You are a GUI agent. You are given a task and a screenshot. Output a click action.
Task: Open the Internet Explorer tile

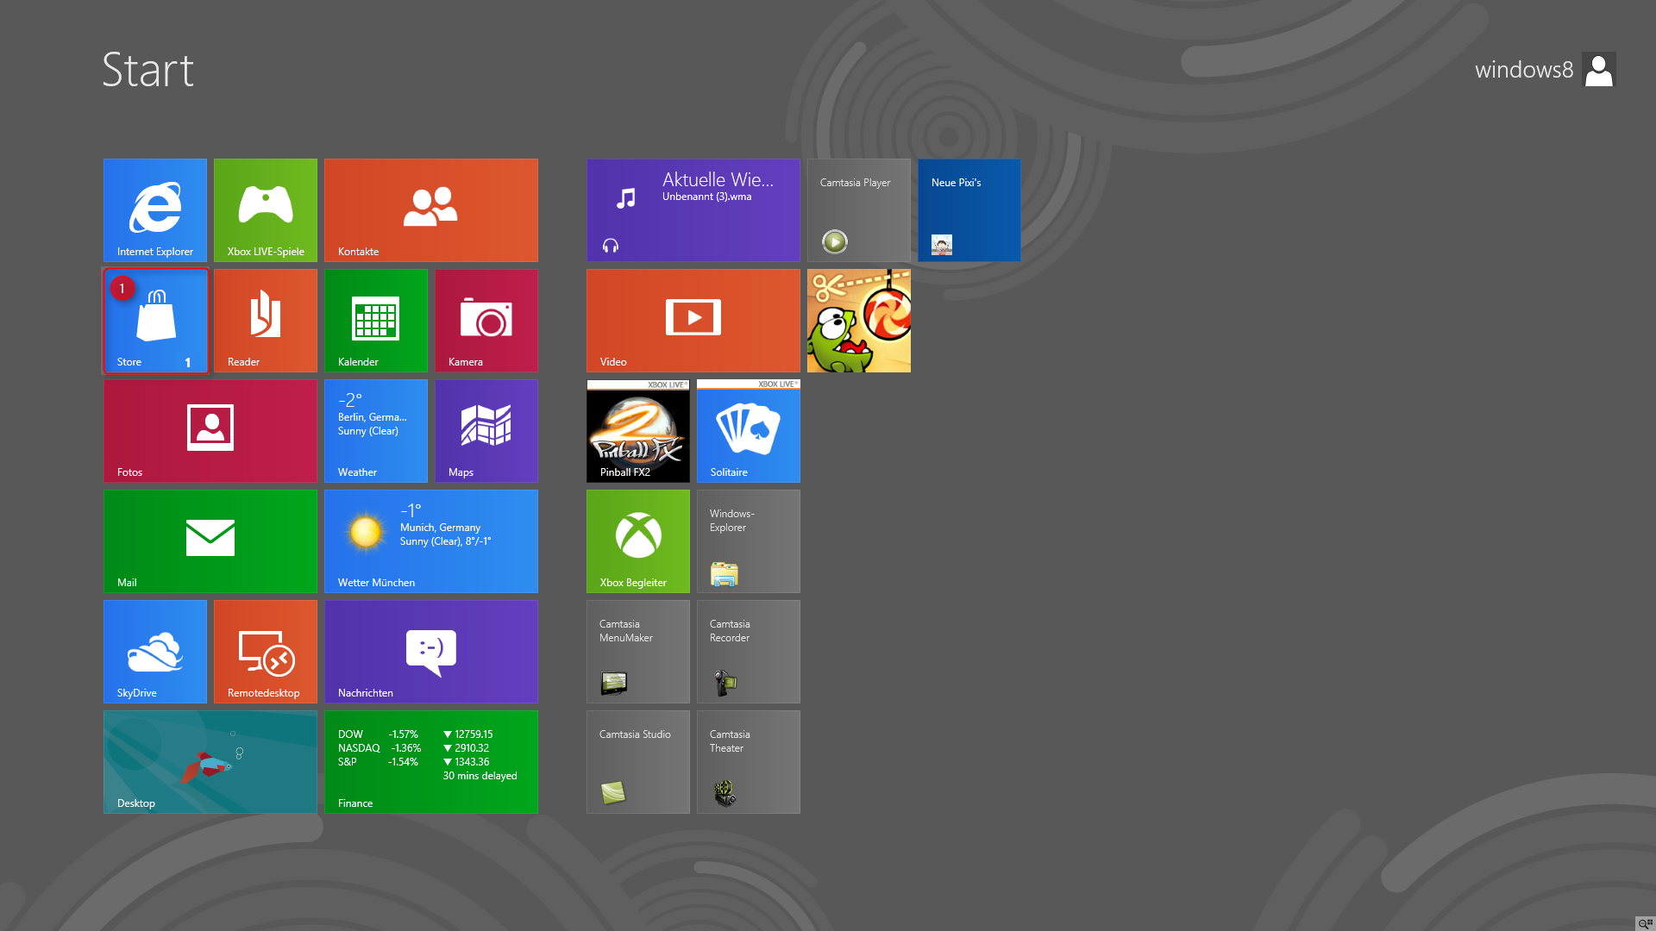click(x=155, y=210)
